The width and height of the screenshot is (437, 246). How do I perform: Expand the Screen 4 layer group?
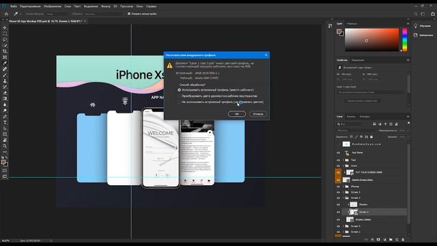coord(343,226)
